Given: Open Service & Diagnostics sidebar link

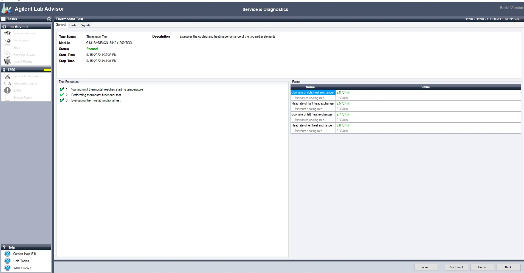Looking at the screenshot, I should coord(27,76).
